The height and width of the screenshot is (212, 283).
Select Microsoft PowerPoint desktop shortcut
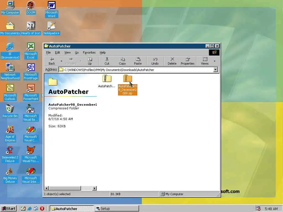(x=31, y=92)
